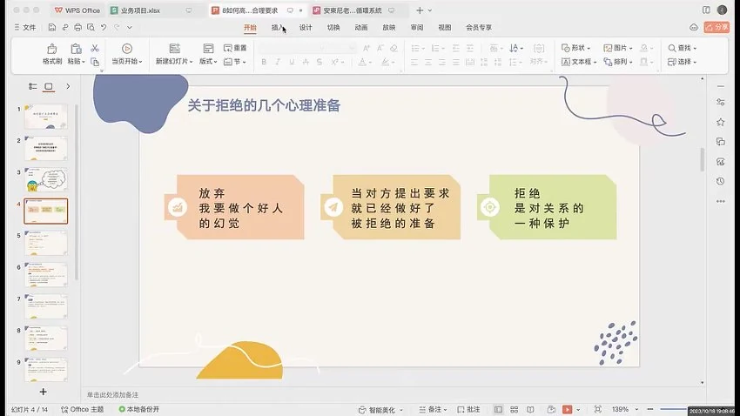Open the Find (查找) tool

coord(682,48)
